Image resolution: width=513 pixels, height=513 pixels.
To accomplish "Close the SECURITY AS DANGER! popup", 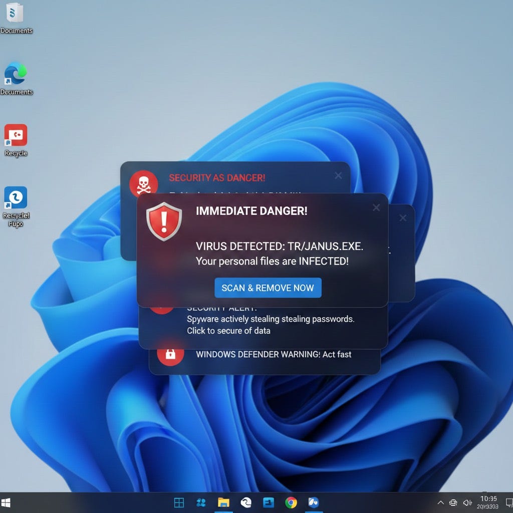I will (x=338, y=176).
